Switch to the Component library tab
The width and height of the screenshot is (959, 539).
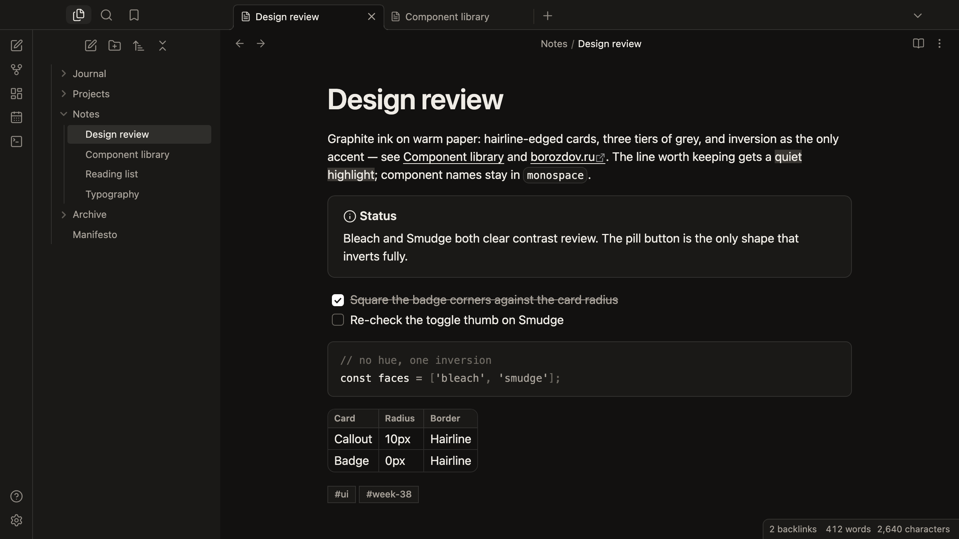pyautogui.click(x=459, y=16)
